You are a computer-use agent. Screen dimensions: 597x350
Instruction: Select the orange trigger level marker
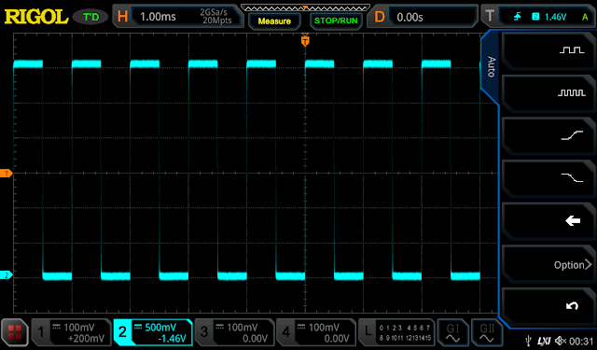pos(7,174)
